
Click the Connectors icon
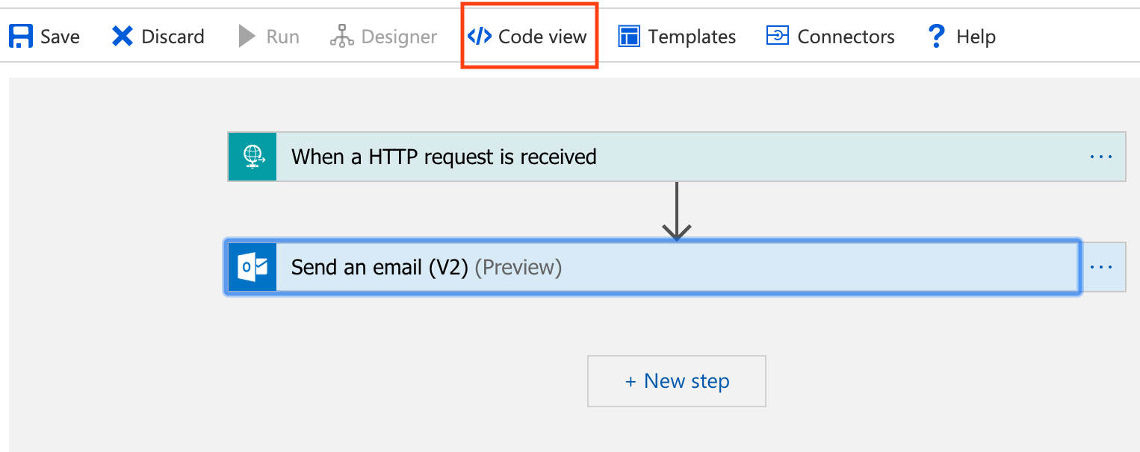[x=778, y=36]
